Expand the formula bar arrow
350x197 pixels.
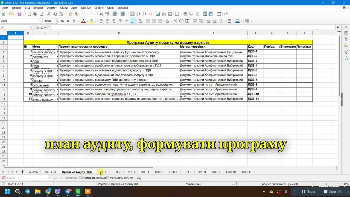338,27
